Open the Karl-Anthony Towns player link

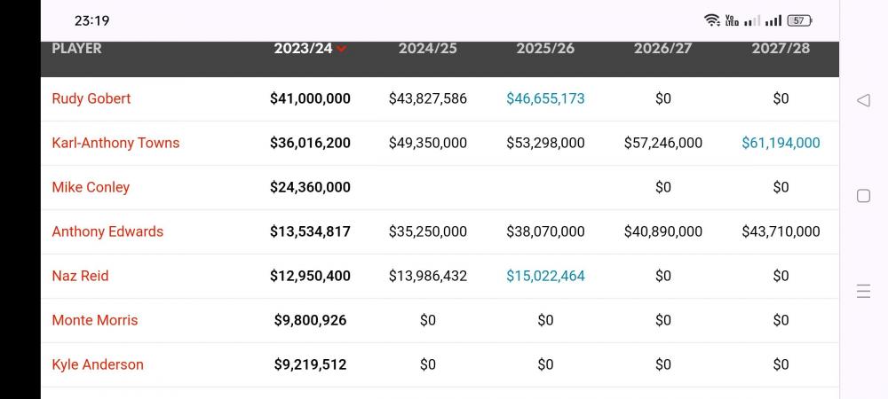[x=115, y=143]
